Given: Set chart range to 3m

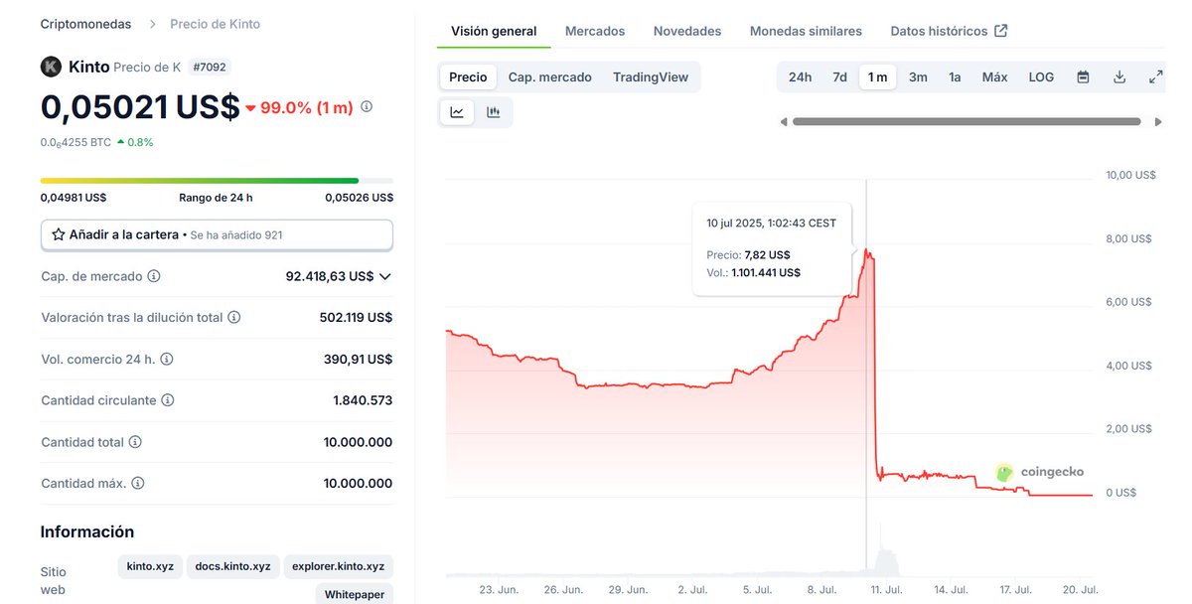Looking at the screenshot, I should point(918,76).
